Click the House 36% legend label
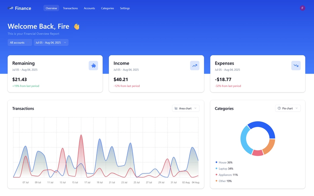This screenshot has width=314, height=196. 225,162
